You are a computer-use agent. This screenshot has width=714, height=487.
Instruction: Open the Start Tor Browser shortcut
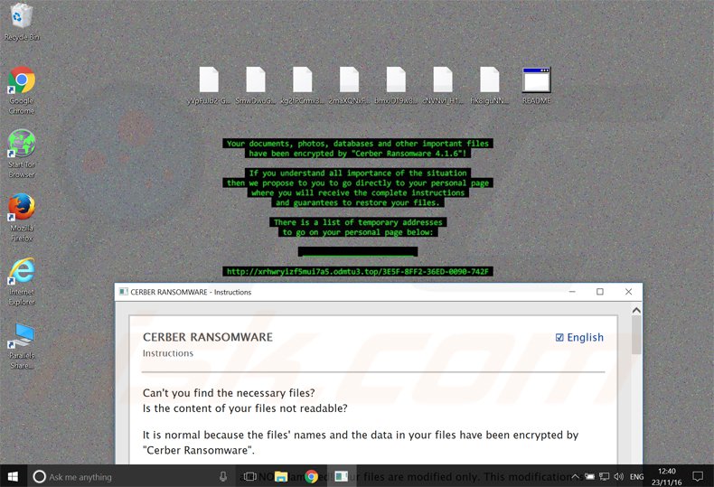(x=21, y=145)
